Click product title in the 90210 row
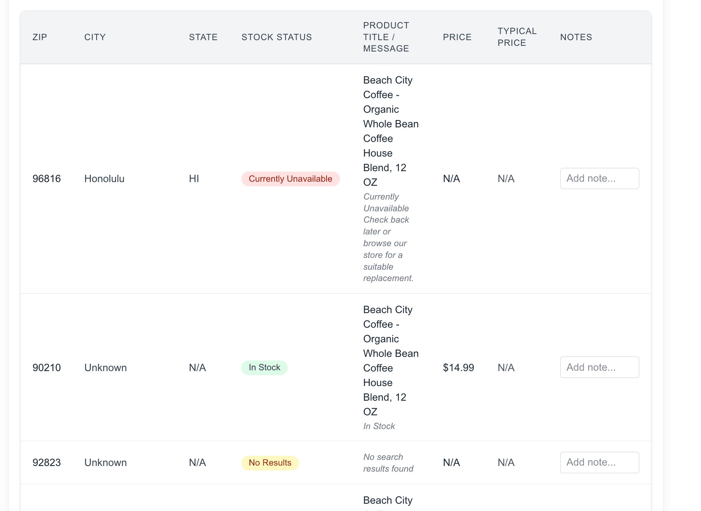Screen dimensions: 701x511 pyautogui.click(x=391, y=361)
